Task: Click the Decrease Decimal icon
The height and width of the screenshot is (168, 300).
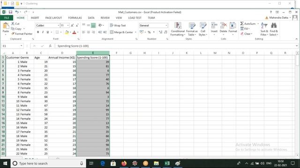Action: click(x=165, y=32)
